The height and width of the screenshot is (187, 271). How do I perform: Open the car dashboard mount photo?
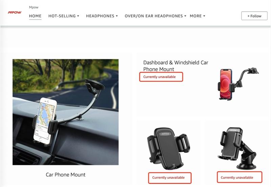[x=65, y=112]
